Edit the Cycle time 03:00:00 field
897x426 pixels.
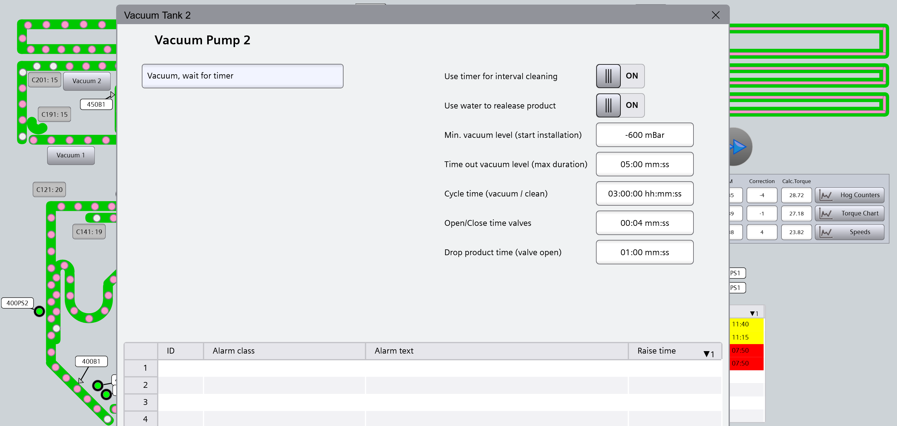click(644, 194)
